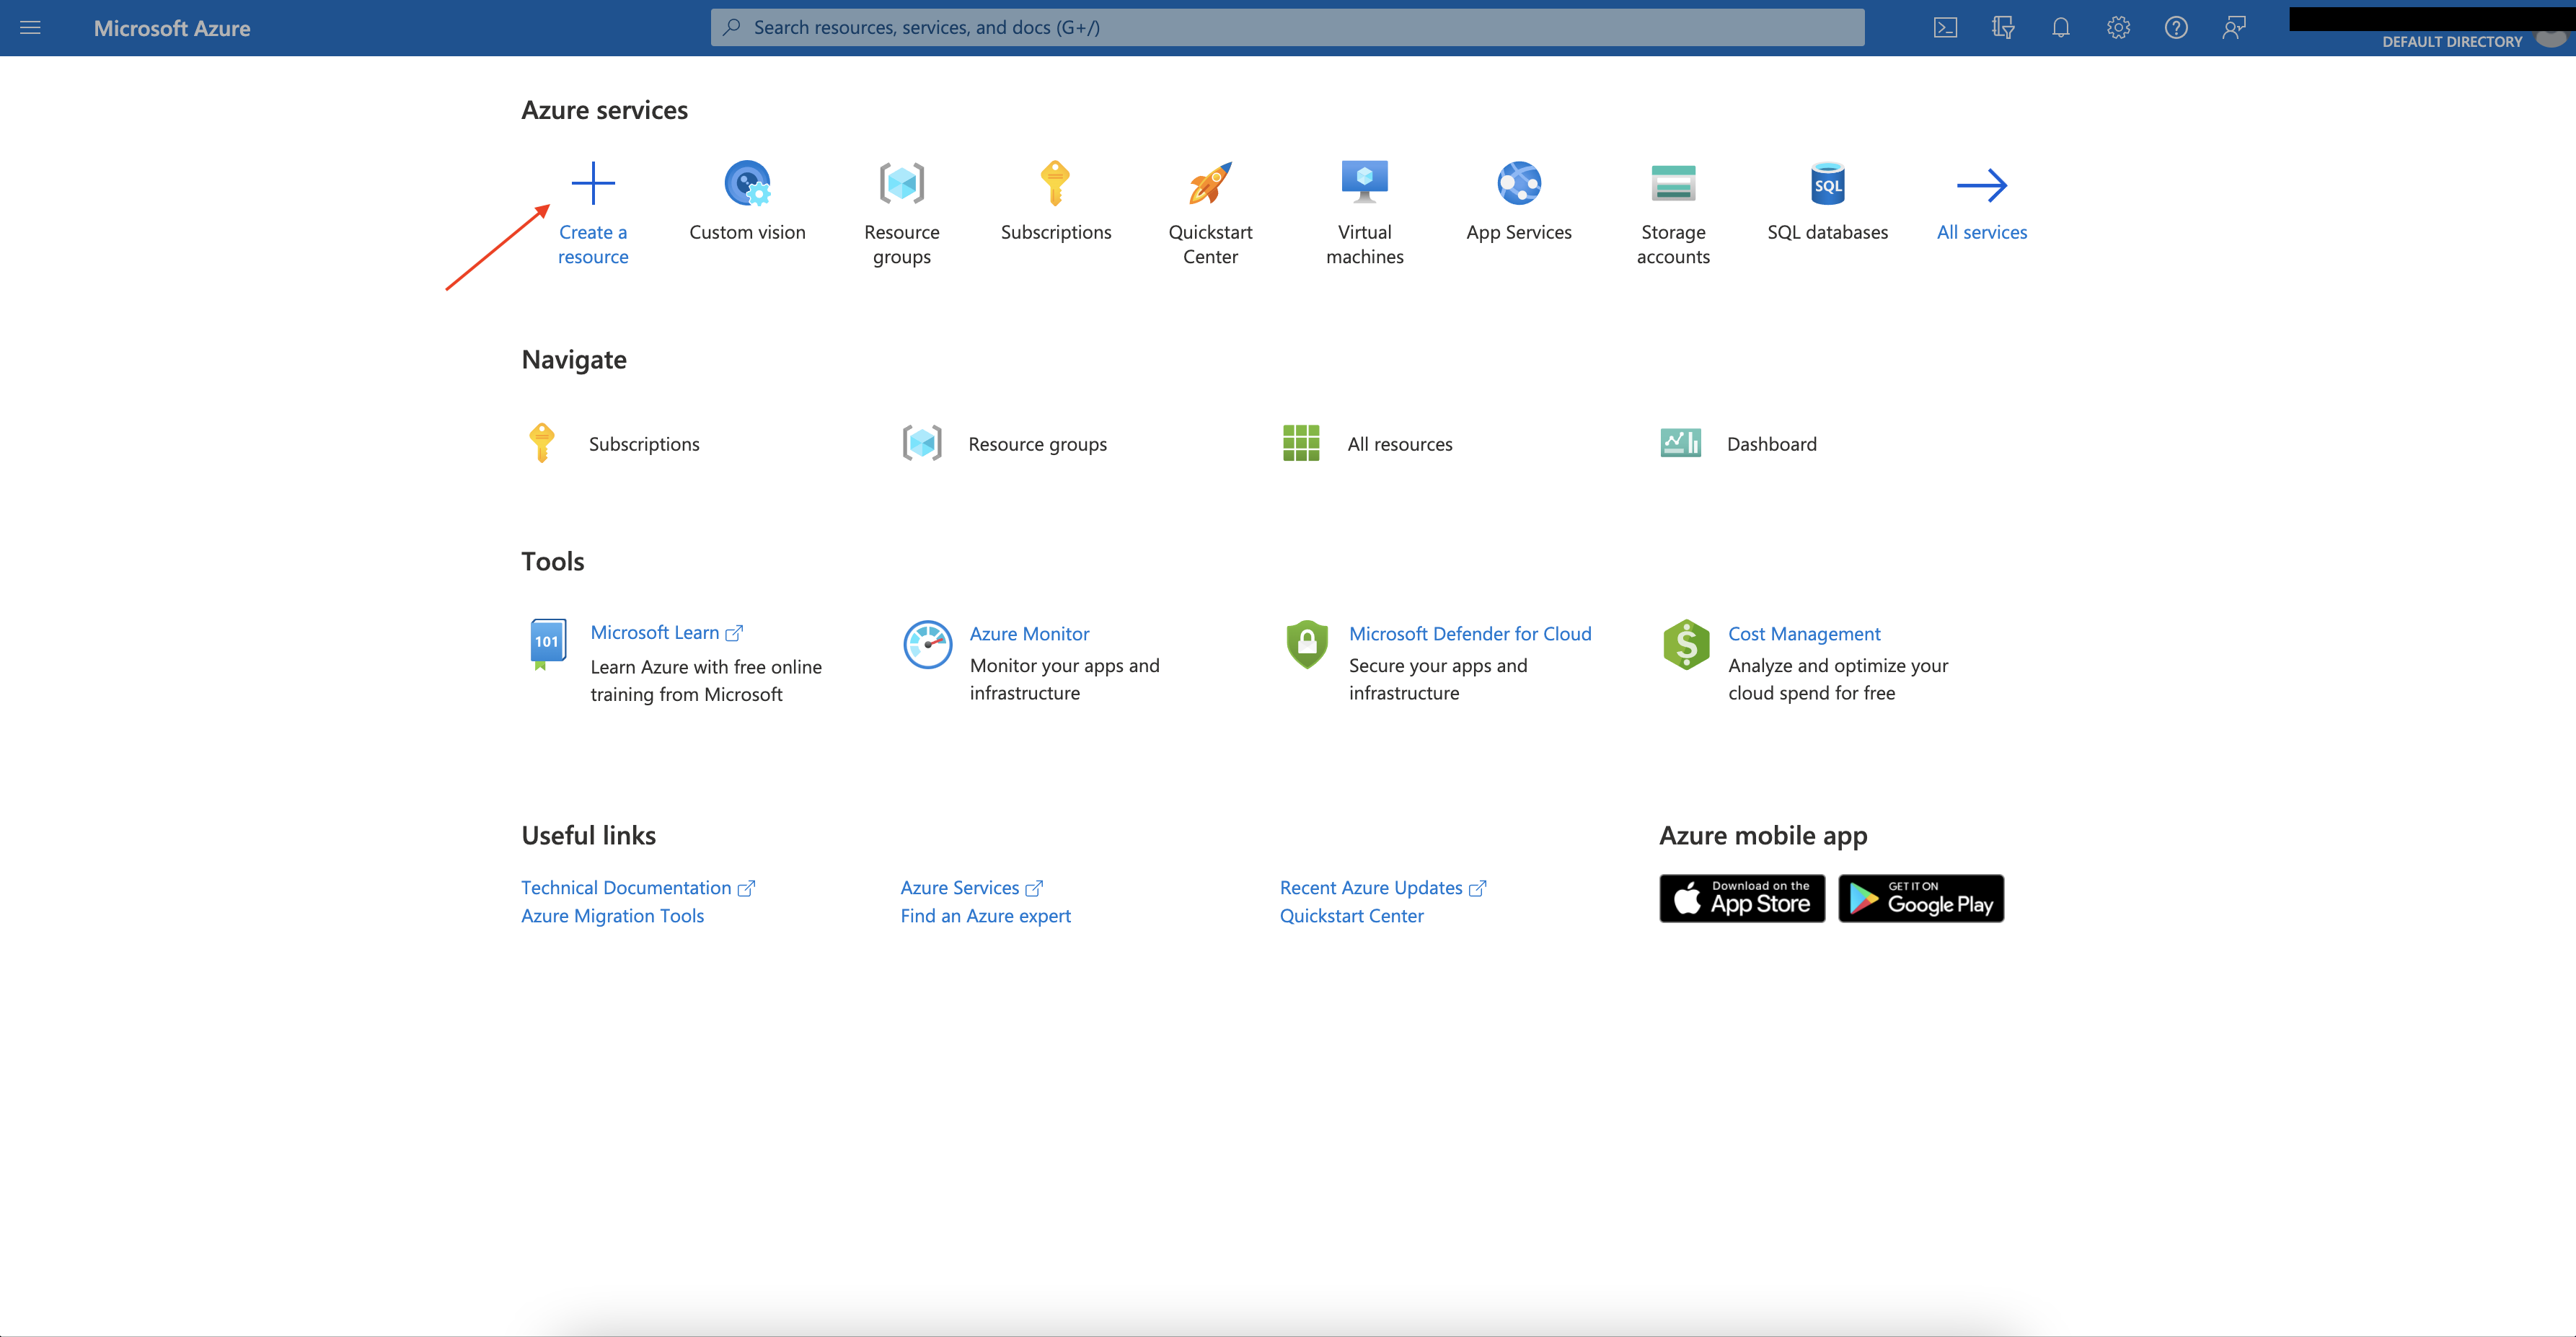Open the Custom vision service icon

point(747,183)
